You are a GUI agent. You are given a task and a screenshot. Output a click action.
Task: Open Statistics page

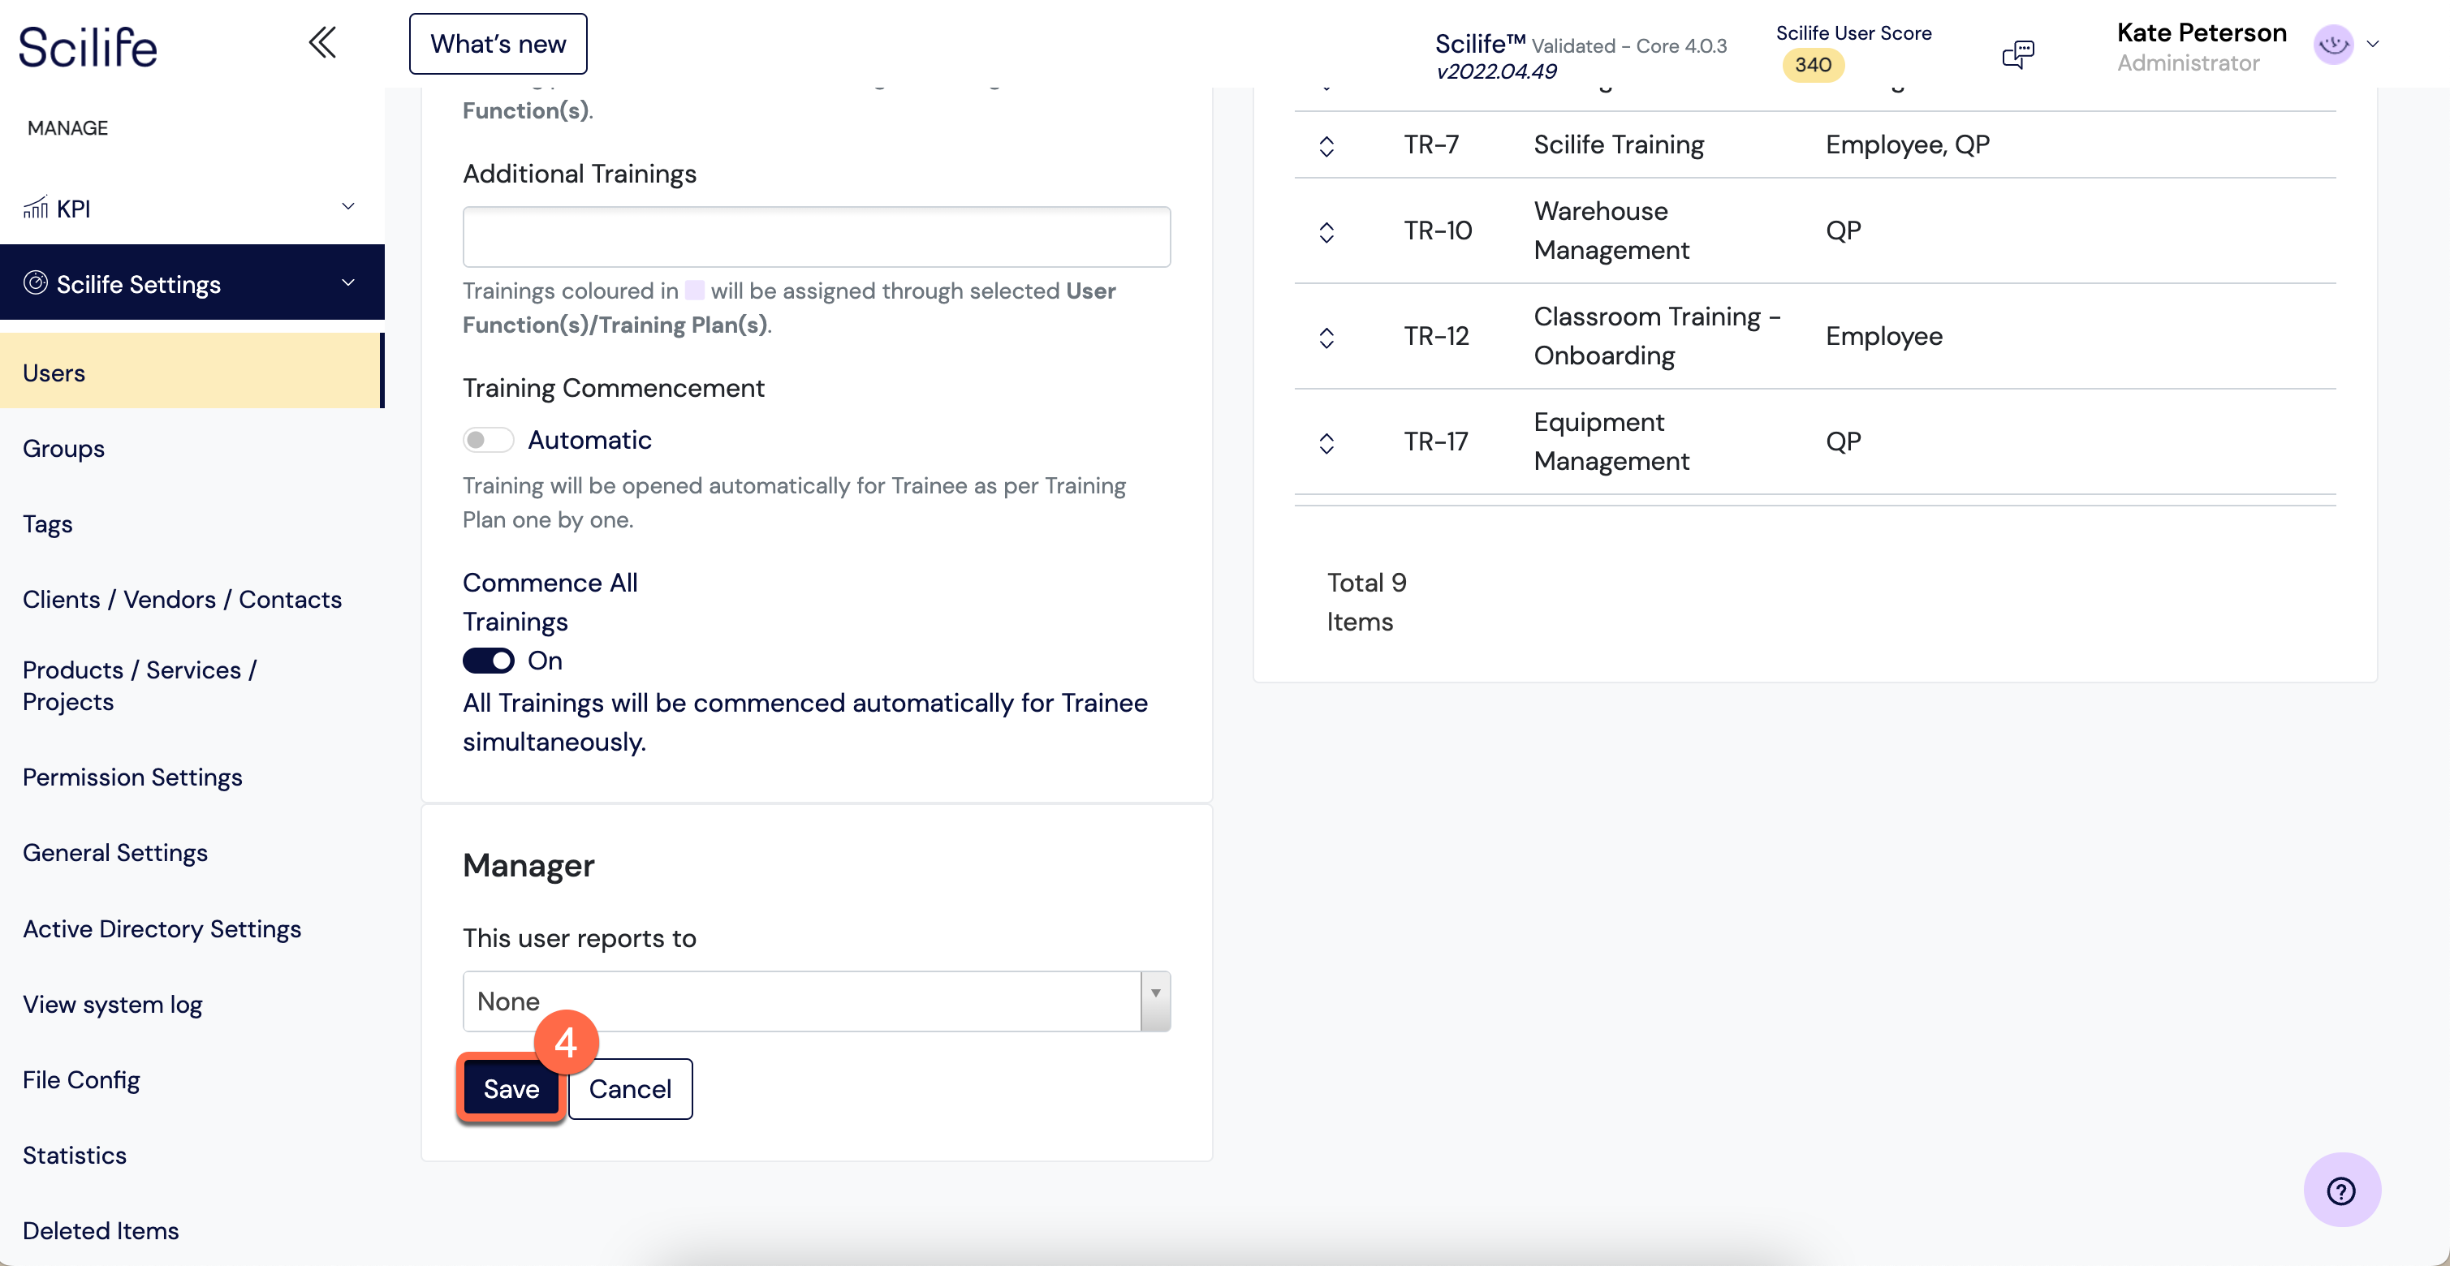[74, 1155]
